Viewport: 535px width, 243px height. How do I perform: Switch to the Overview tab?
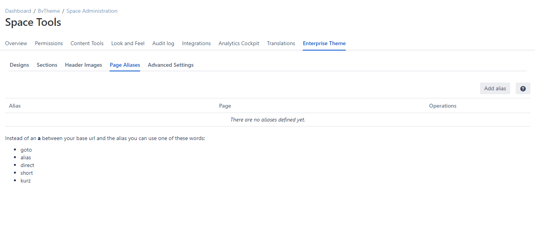coord(16,43)
